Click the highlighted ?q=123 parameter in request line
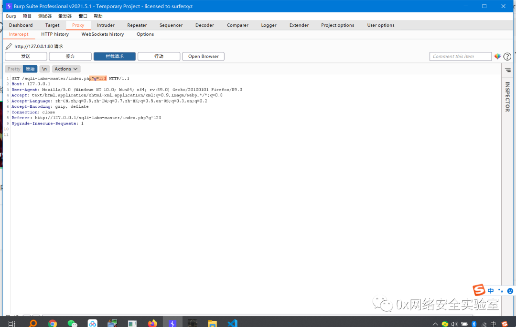 (98, 79)
